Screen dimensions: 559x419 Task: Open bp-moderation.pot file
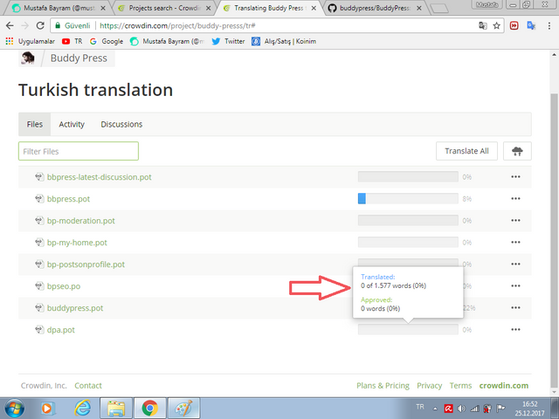click(x=81, y=221)
